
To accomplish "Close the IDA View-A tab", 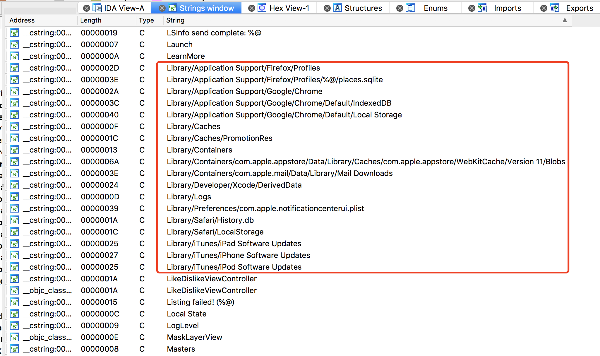I will (86, 8).
